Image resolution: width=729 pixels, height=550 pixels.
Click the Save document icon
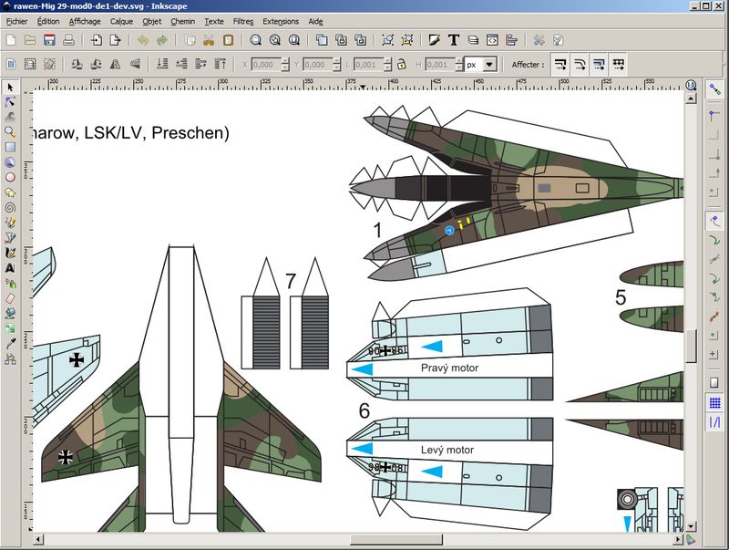49,40
